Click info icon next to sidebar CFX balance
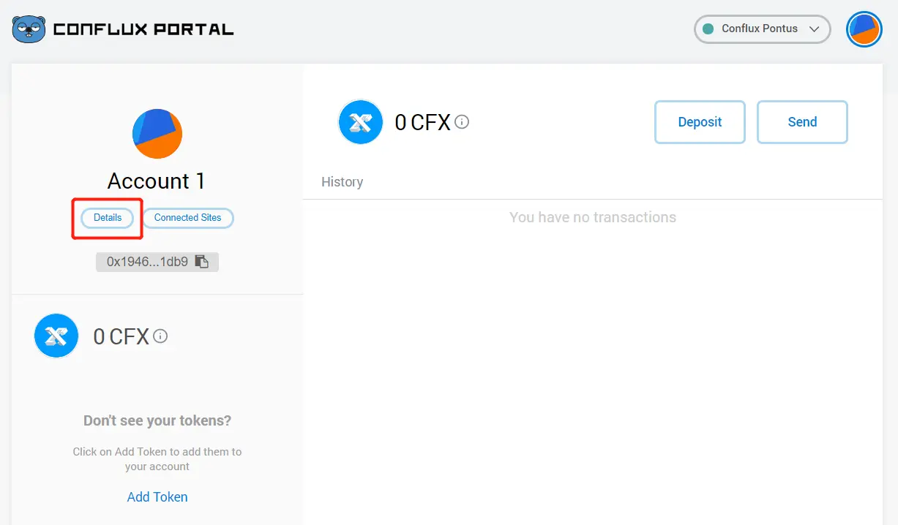 point(160,336)
